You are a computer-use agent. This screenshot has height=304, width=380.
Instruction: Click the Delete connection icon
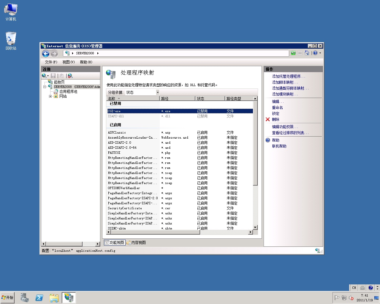click(70, 76)
